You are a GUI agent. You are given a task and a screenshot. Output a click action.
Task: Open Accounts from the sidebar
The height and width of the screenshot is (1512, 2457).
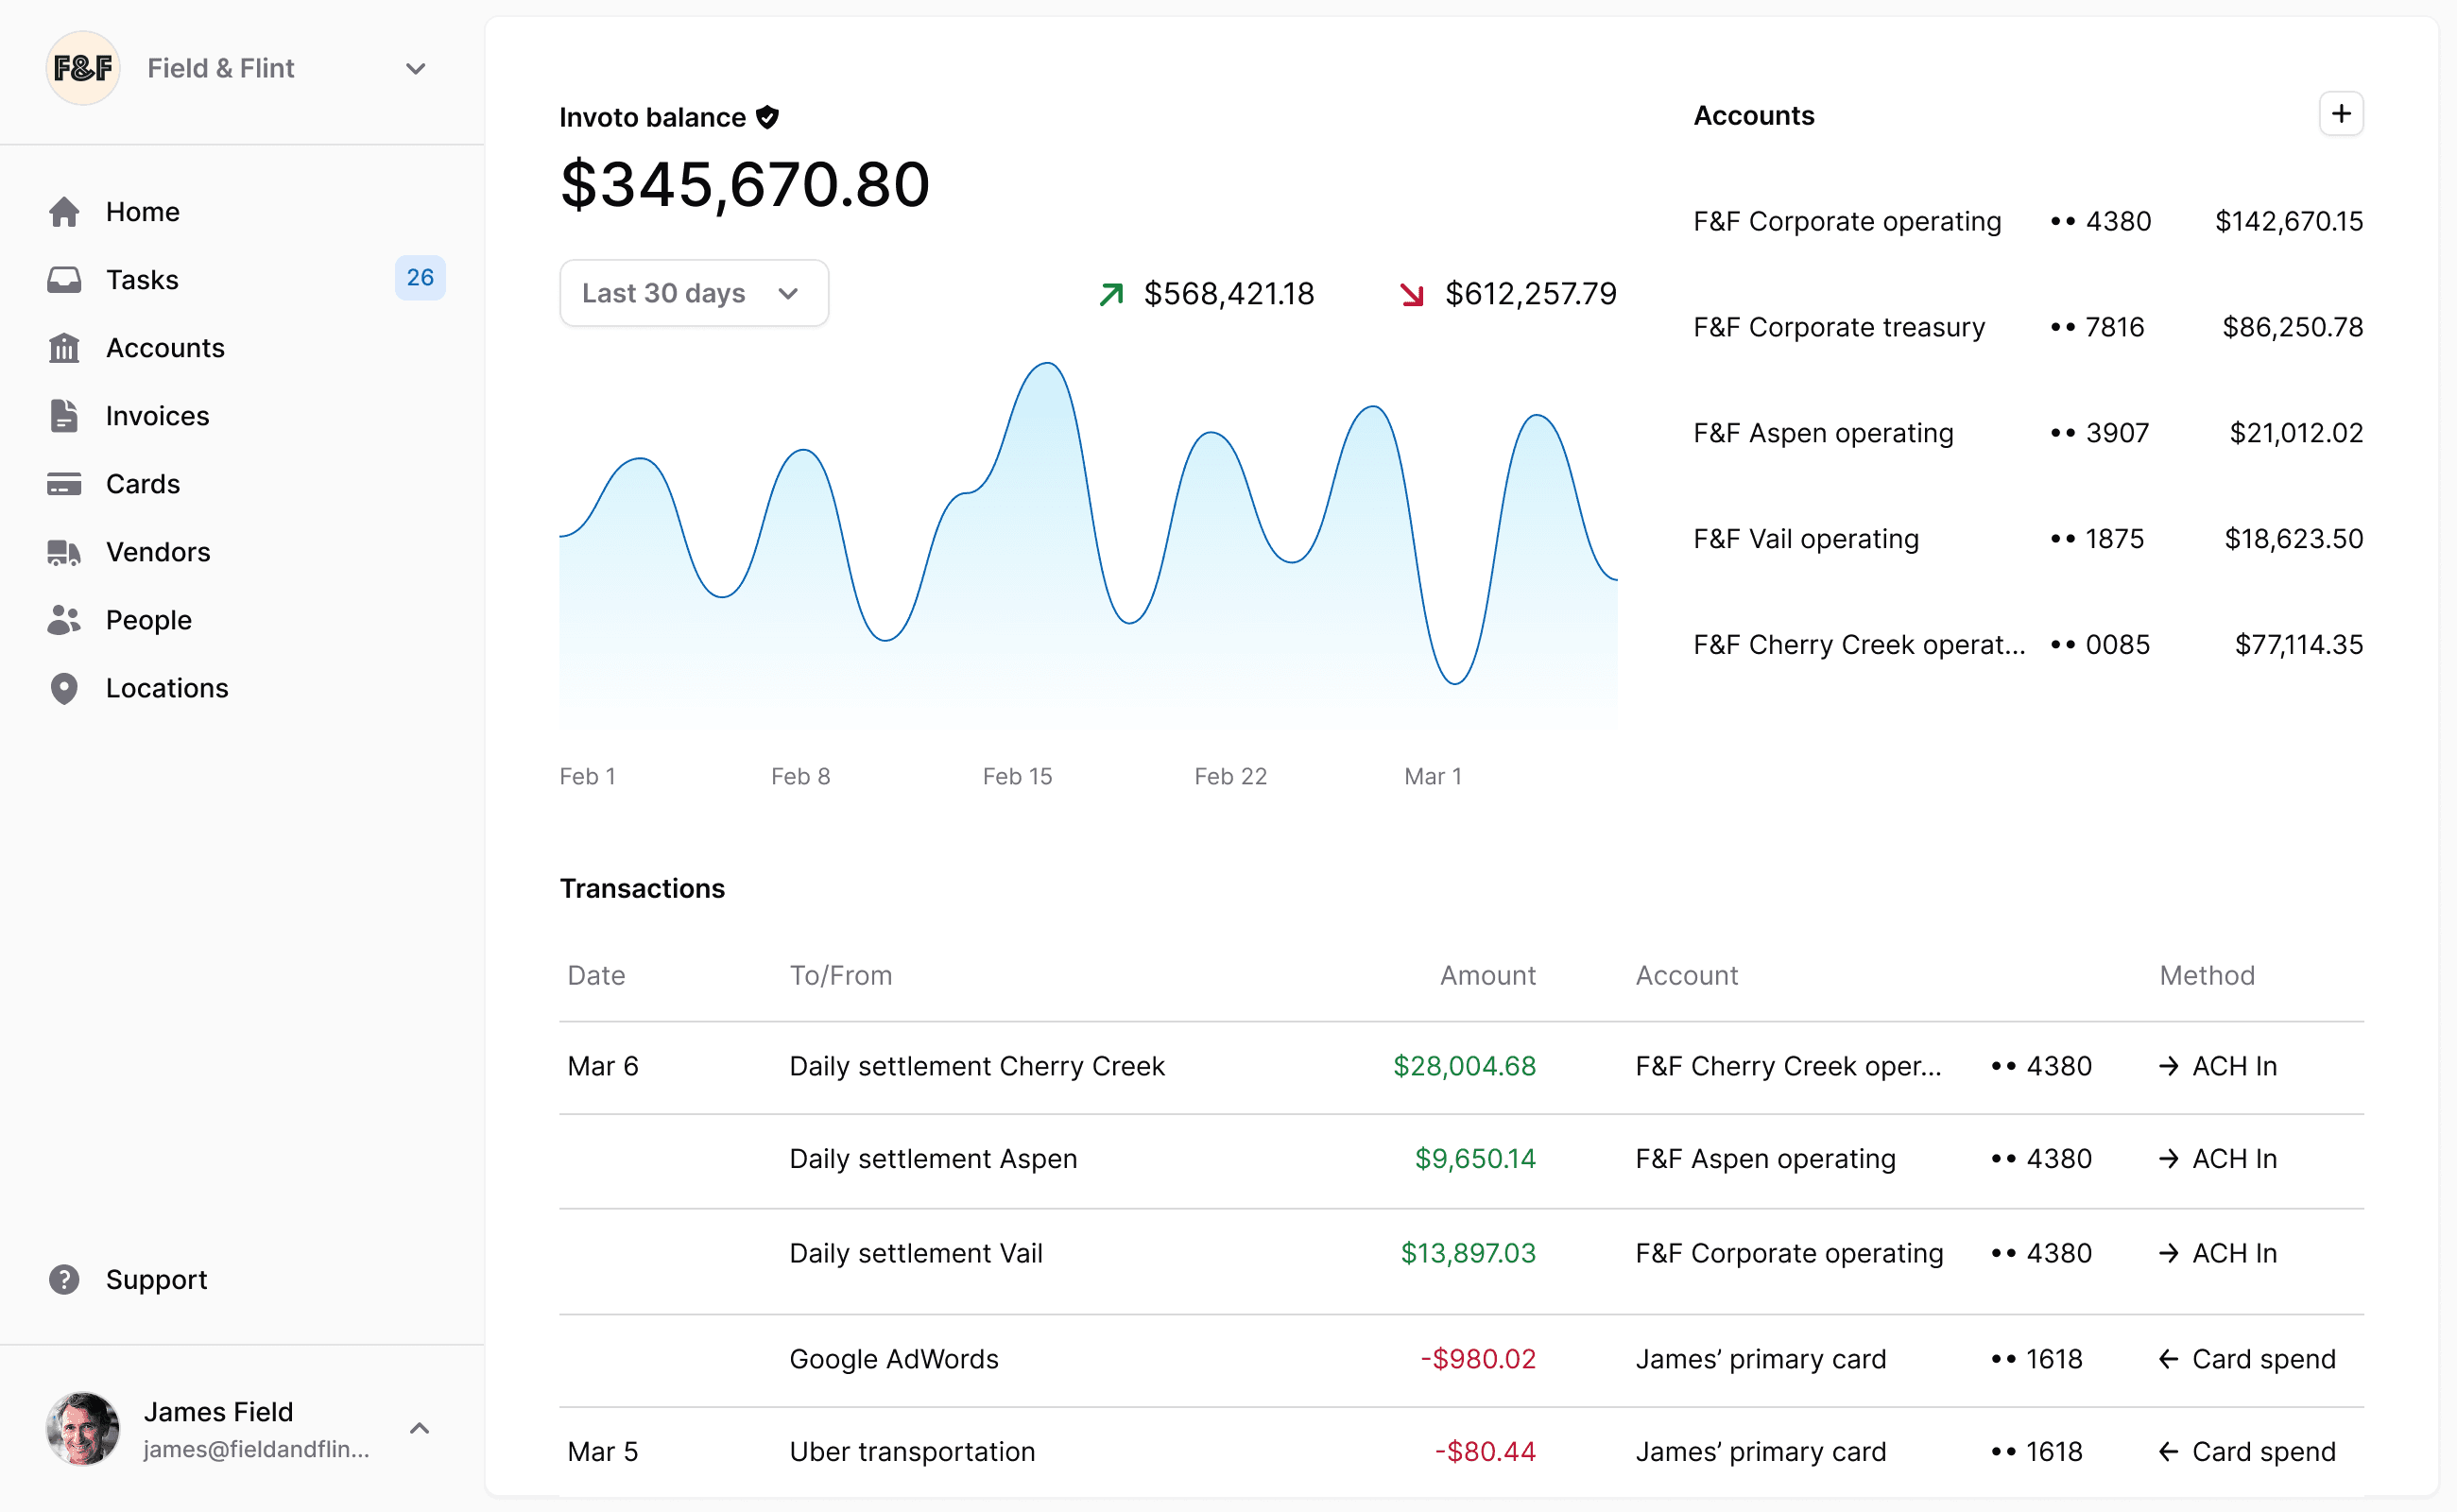(x=65, y=347)
